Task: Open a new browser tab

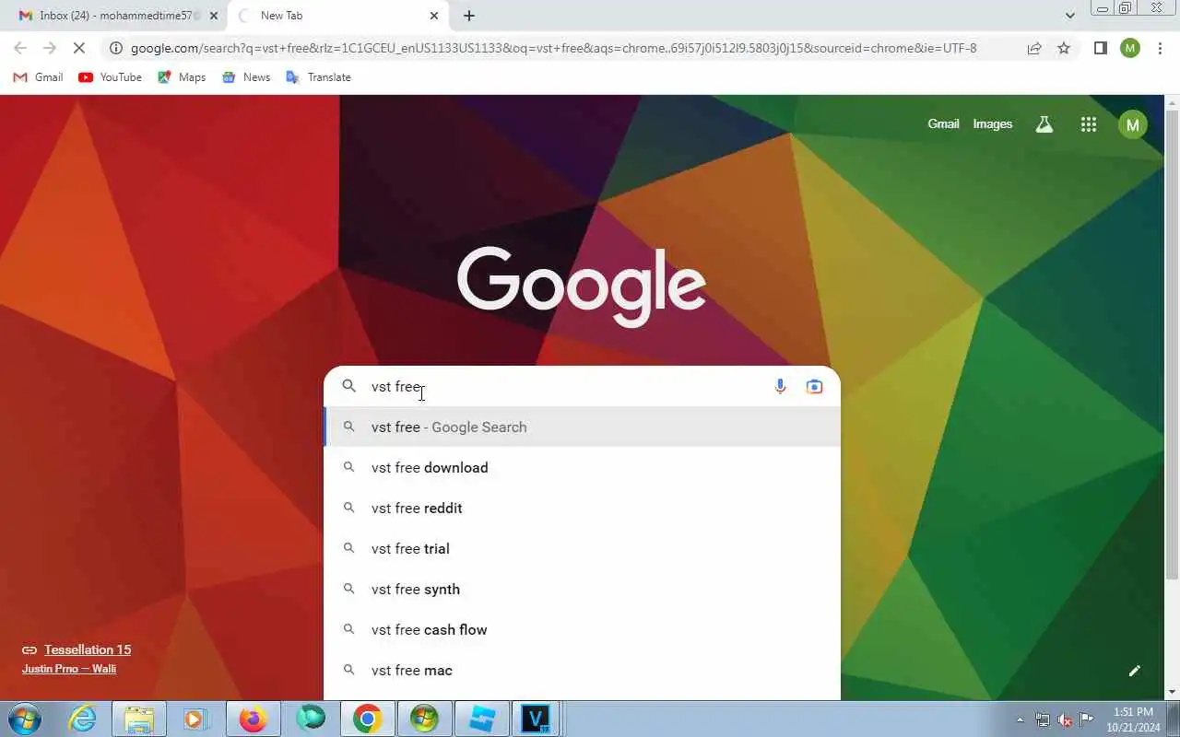Action: click(469, 16)
